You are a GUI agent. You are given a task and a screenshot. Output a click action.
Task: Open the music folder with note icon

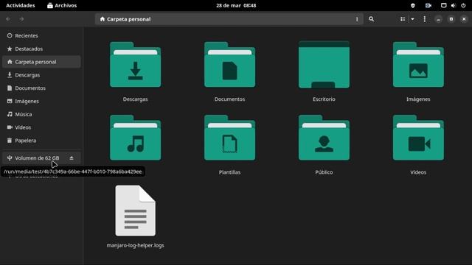pyautogui.click(x=135, y=138)
